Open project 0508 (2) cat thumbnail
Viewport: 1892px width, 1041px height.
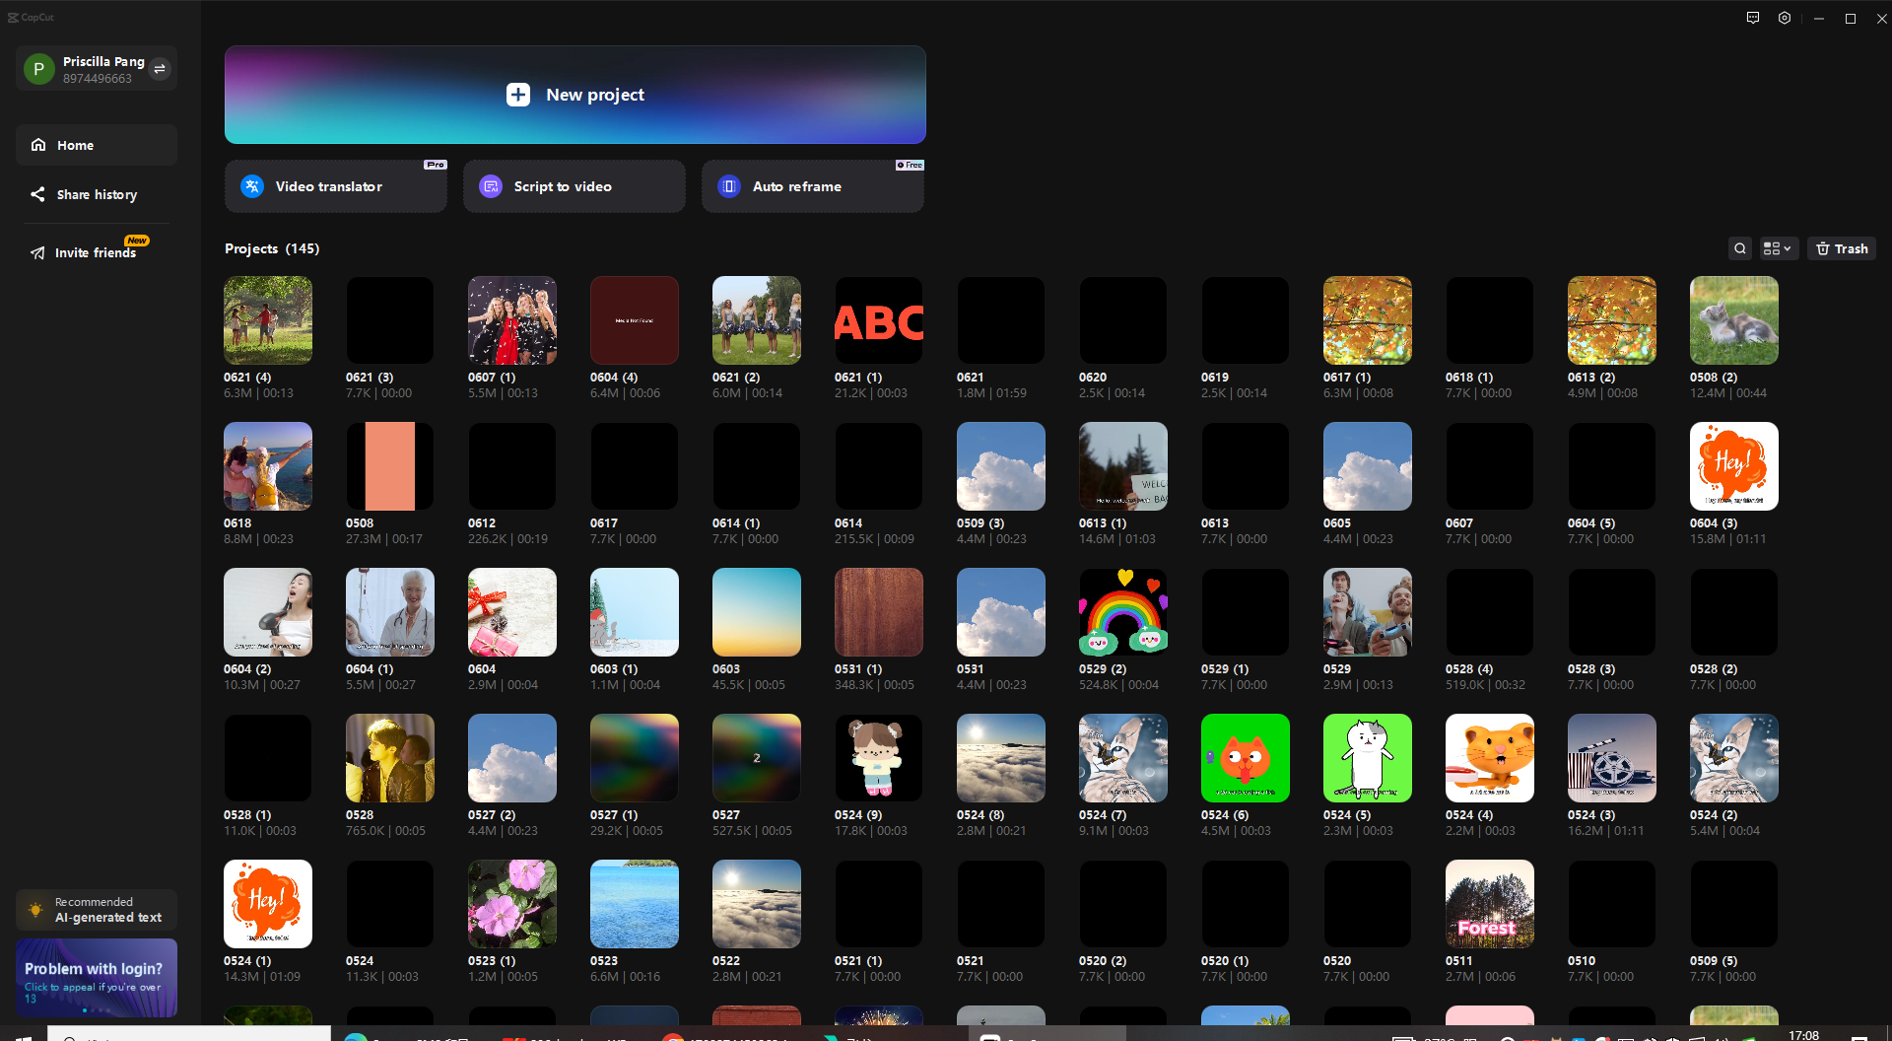pyautogui.click(x=1734, y=320)
